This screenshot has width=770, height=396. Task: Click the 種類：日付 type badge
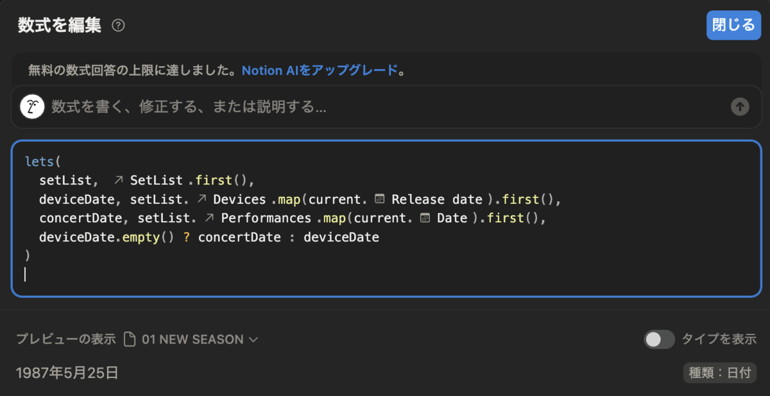click(719, 373)
